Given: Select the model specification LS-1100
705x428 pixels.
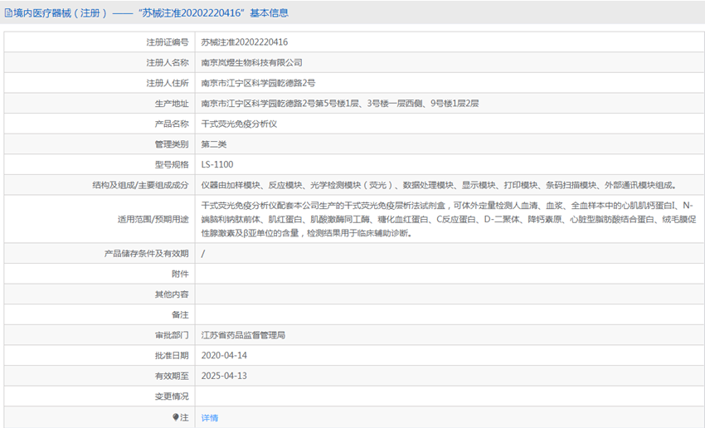Looking at the screenshot, I should [x=217, y=164].
